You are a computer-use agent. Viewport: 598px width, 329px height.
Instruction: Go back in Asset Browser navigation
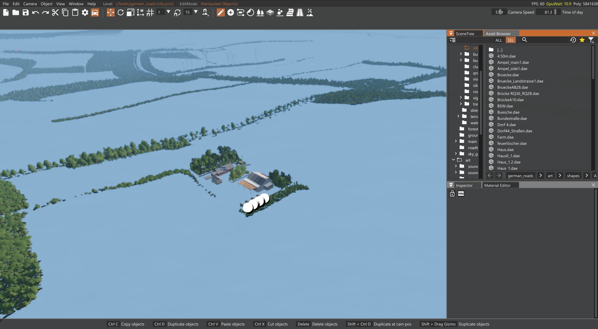pyautogui.click(x=490, y=176)
